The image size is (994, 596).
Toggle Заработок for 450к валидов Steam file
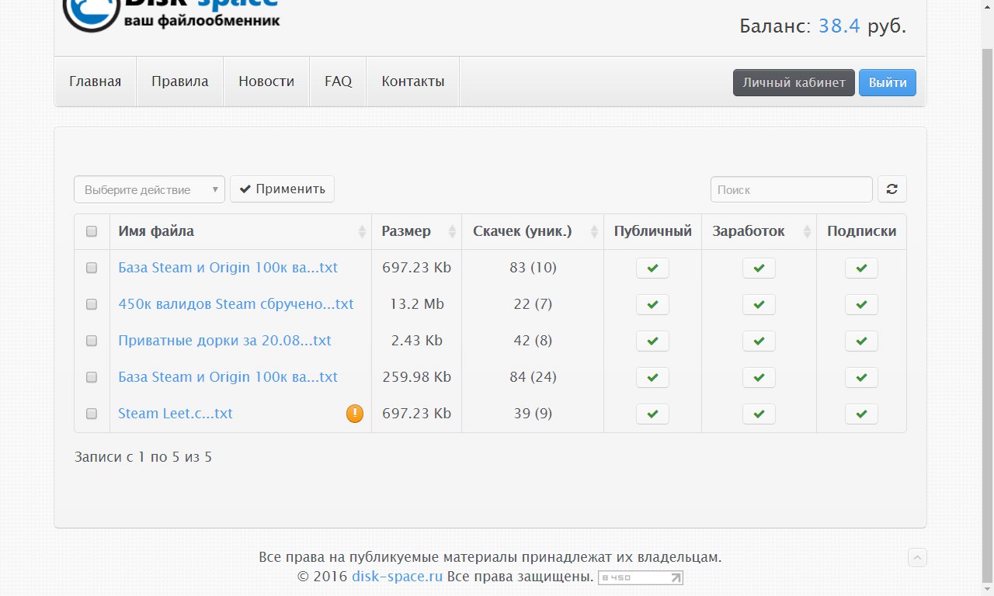pyautogui.click(x=759, y=305)
